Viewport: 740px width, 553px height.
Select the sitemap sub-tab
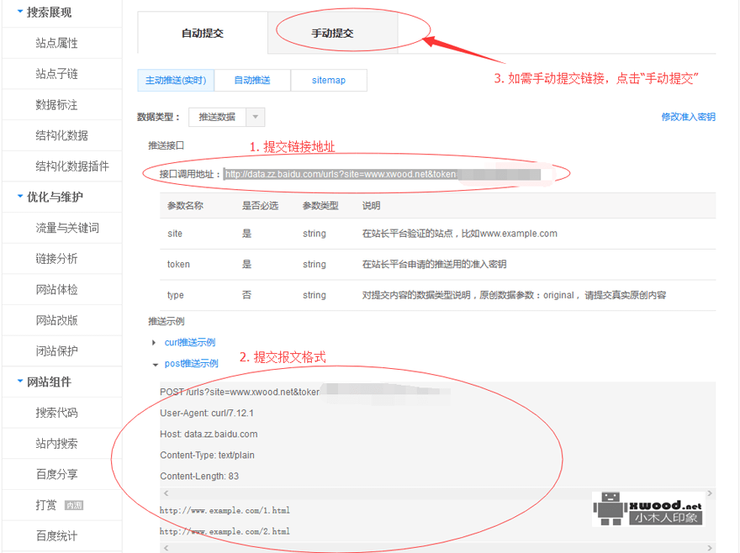pyautogui.click(x=329, y=80)
